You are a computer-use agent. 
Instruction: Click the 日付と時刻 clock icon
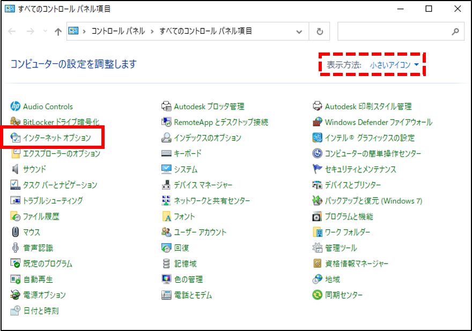tap(15, 311)
